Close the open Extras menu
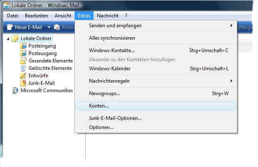 (x=84, y=16)
